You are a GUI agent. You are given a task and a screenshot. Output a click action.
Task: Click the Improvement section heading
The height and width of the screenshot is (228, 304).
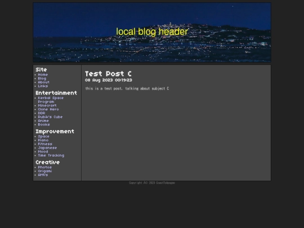[x=55, y=131]
